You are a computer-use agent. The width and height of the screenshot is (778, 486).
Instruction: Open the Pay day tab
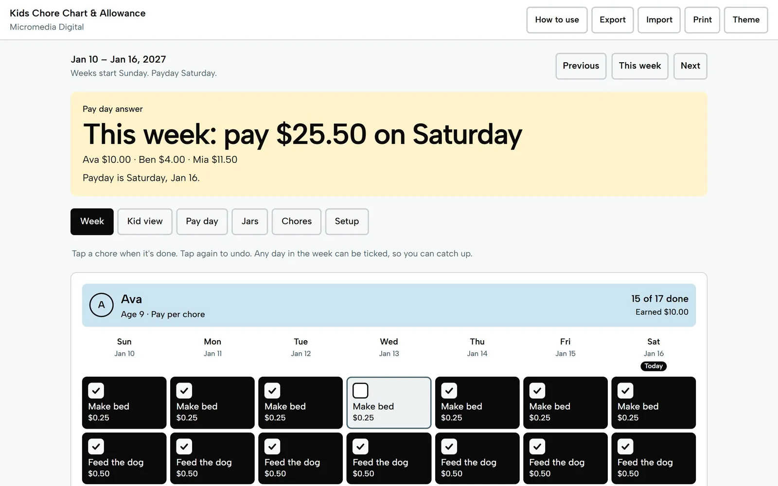pos(202,222)
